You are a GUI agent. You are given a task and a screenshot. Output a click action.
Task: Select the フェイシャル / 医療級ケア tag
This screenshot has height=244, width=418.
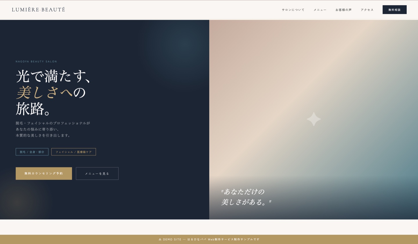pyautogui.click(x=73, y=152)
